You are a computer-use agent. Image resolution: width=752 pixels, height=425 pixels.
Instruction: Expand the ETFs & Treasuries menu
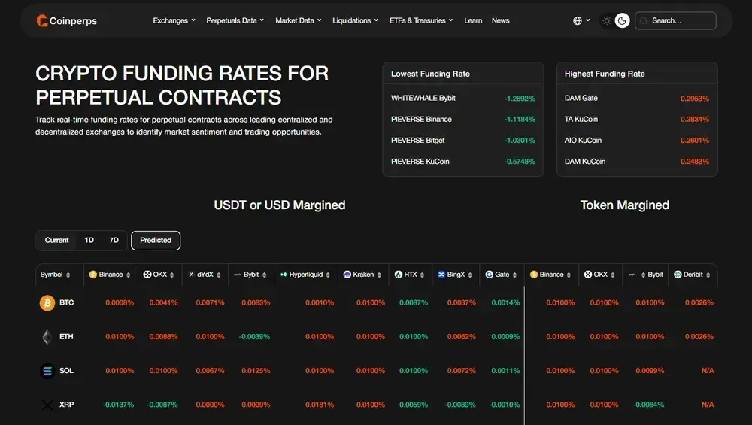421,20
